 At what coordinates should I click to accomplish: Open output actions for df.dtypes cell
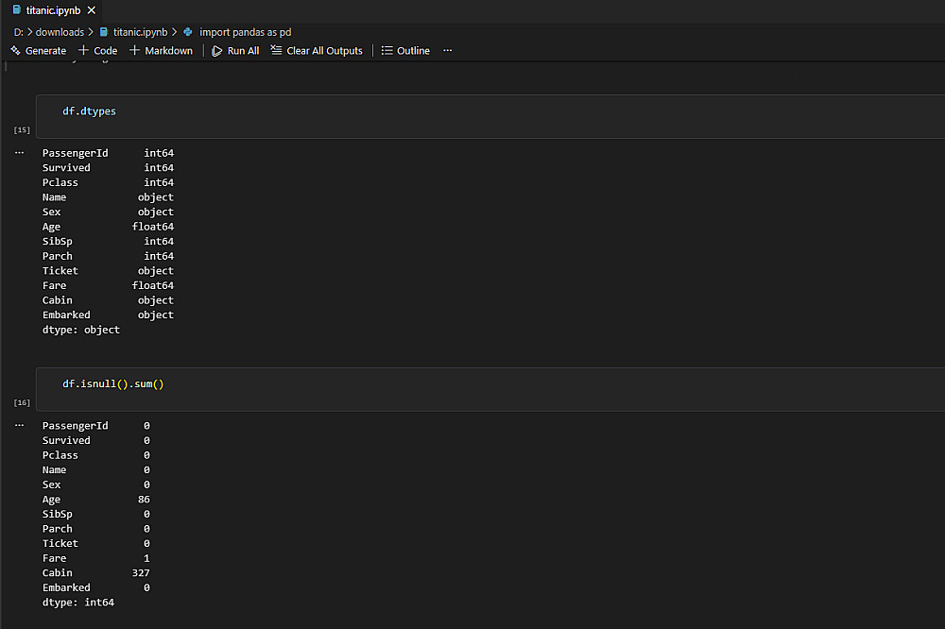(x=20, y=152)
